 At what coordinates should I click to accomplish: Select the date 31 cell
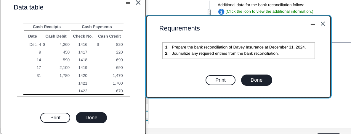click(39, 76)
